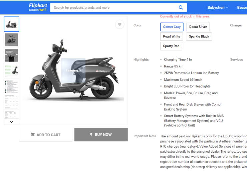The image size is (247, 173).
Task: Select the third front-view scooter thumbnail
Action: (x=11, y=55)
